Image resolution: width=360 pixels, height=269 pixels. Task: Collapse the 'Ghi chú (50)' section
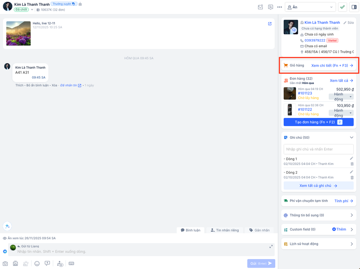click(352, 138)
